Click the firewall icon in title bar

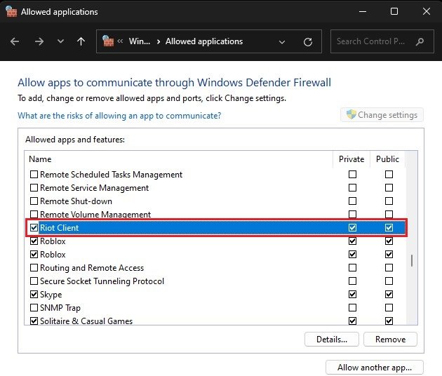pos(9,12)
